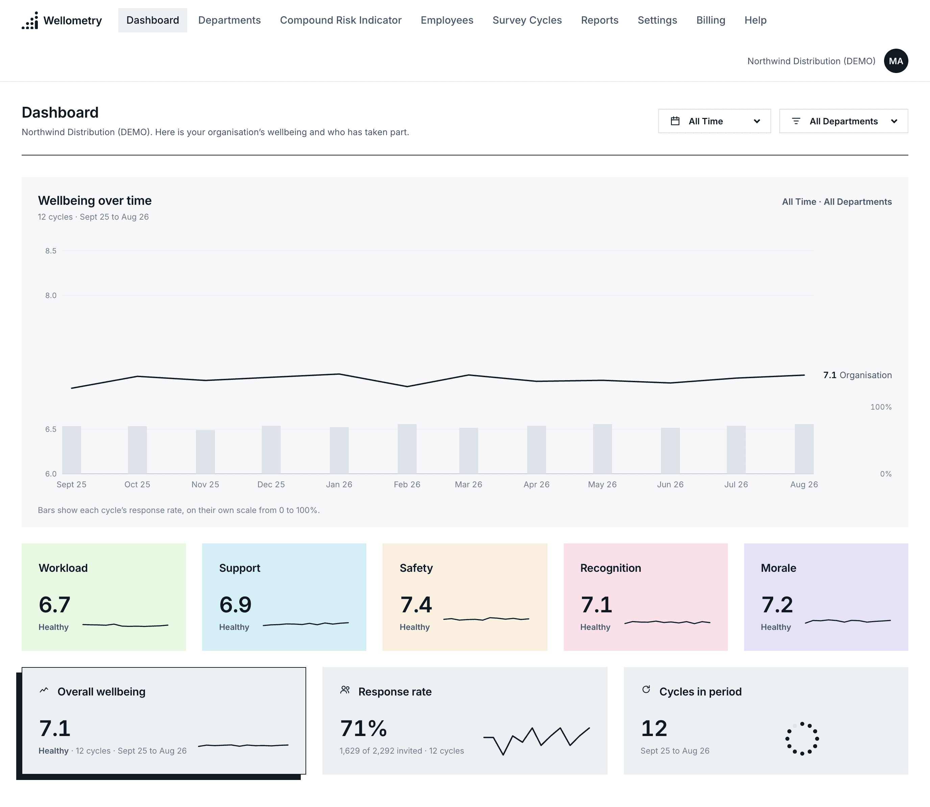
Task: Click the Response rate zigzag sparkline
Action: tap(536, 741)
